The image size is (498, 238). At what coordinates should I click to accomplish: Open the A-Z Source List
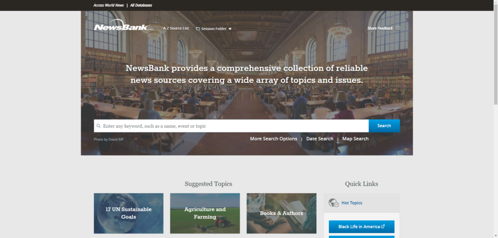click(176, 28)
